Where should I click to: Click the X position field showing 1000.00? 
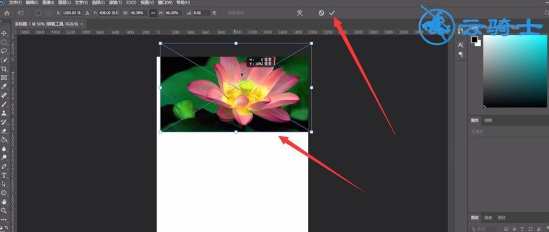coord(72,13)
